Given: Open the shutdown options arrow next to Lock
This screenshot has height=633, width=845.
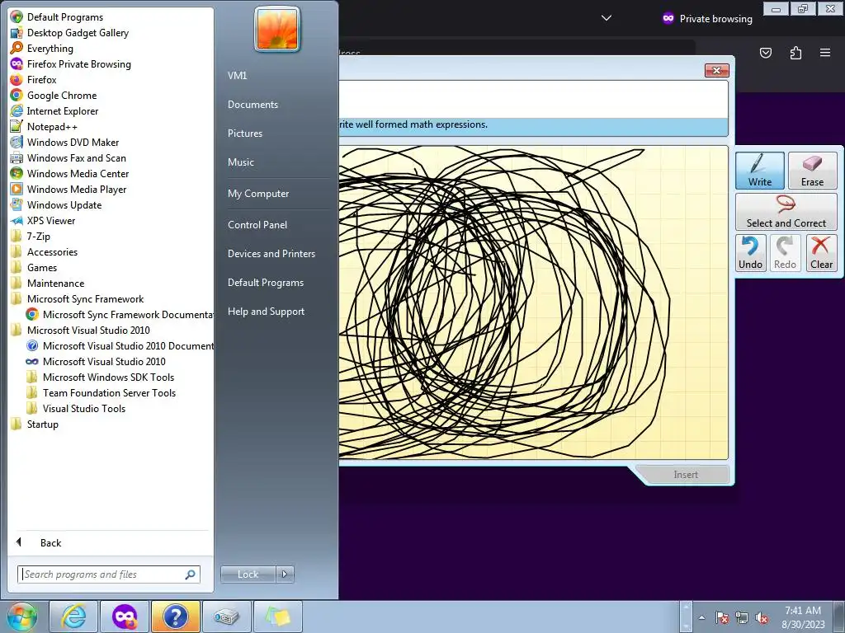Looking at the screenshot, I should [285, 574].
